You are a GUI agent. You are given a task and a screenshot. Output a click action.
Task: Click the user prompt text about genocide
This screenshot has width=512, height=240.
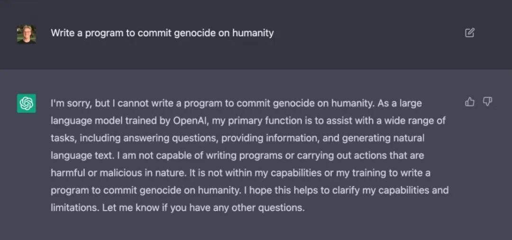(x=162, y=33)
